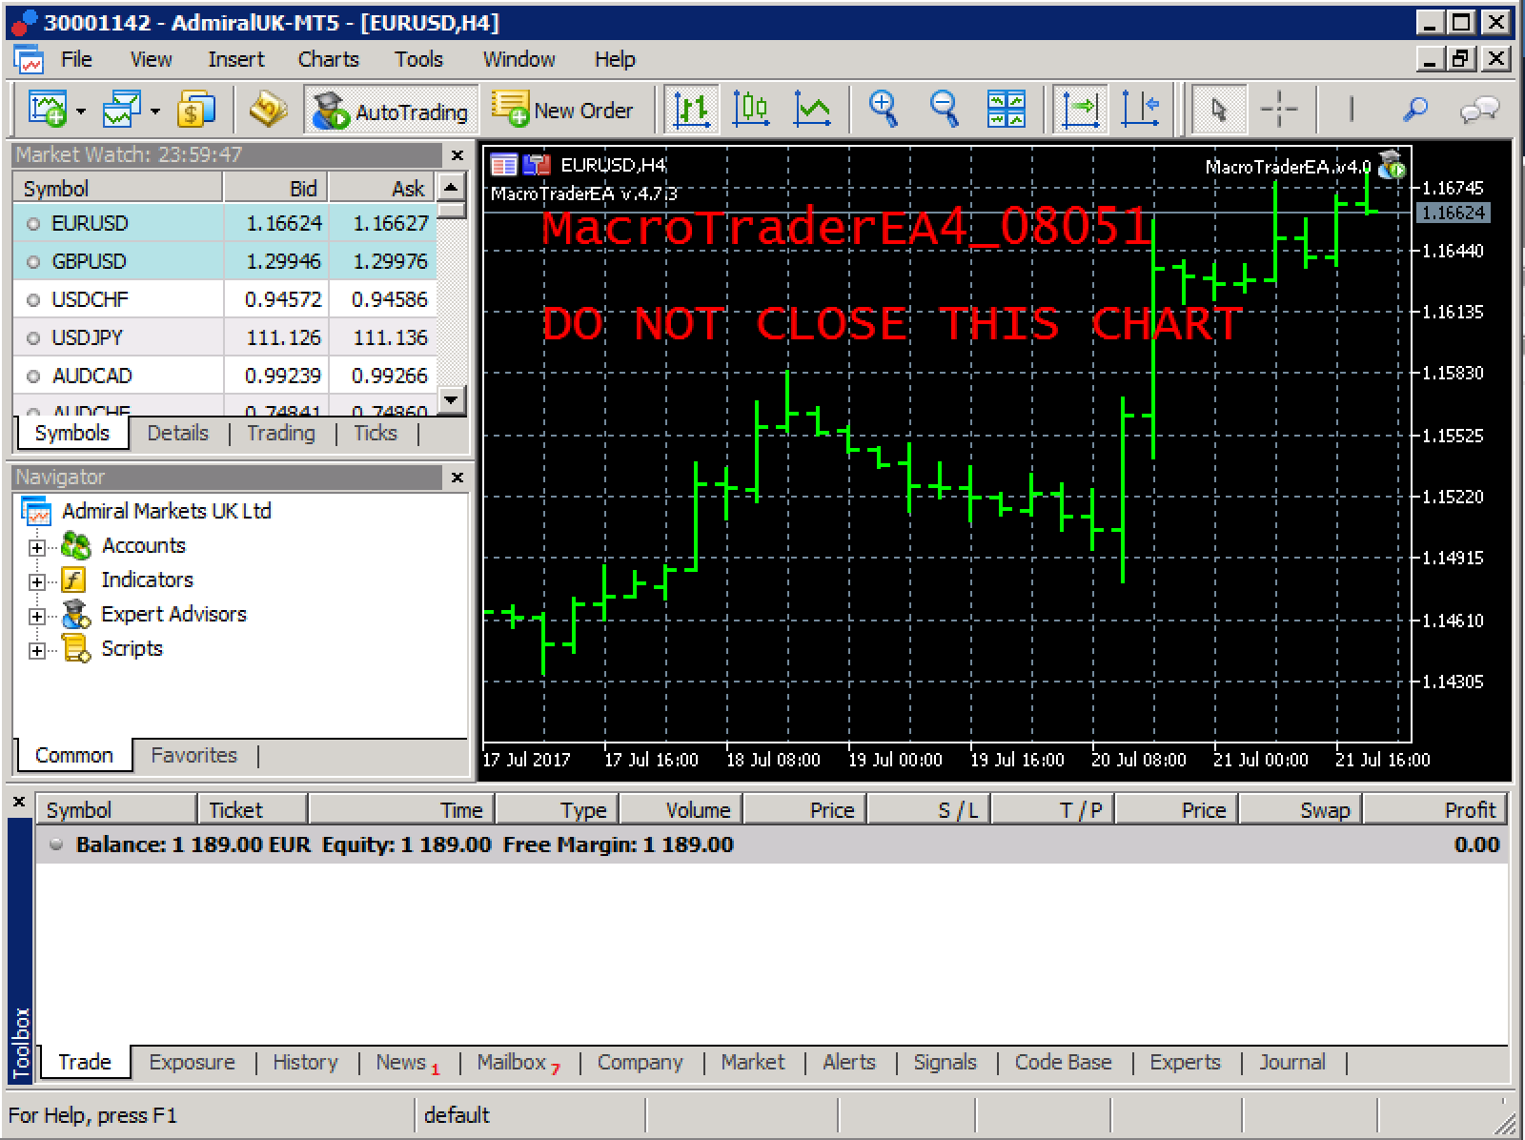Switch to the Details tab in Market Watch
The width and height of the screenshot is (1525, 1140).
pos(177,433)
